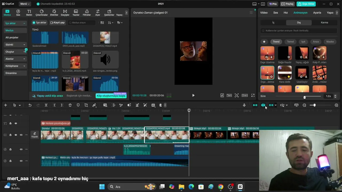Image resolution: width=342 pixels, height=192 pixels.
Task: Delete the selected clip with trash icon
Action: (70, 105)
